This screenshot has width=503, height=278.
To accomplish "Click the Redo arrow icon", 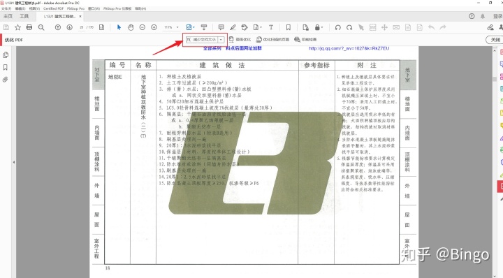I will click(443, 27).
